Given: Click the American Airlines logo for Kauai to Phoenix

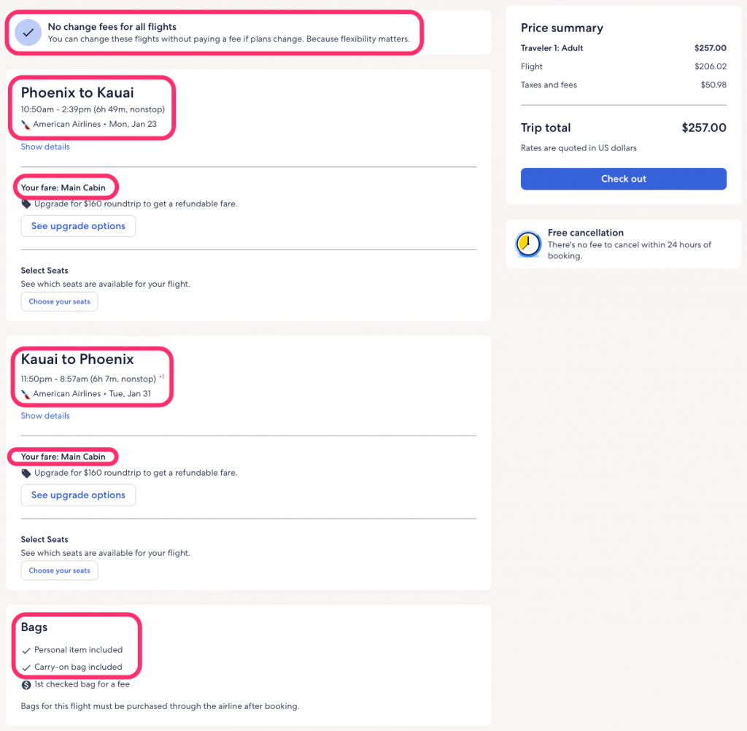Looking at the screenshot, I should (26, 395).
